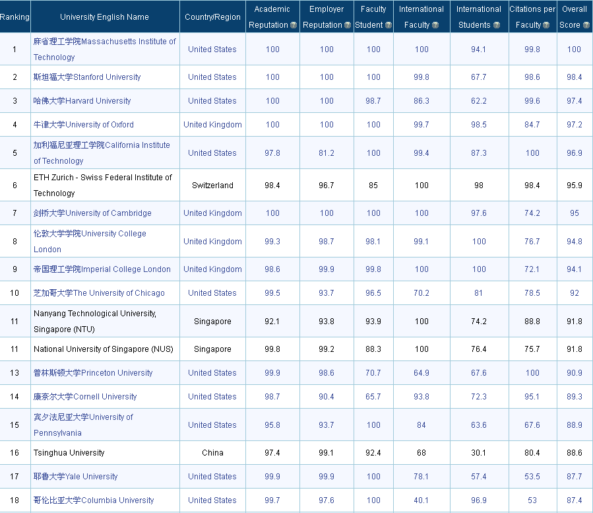Click Tsinghua's international students value 30.1

(x=479, y=453)
